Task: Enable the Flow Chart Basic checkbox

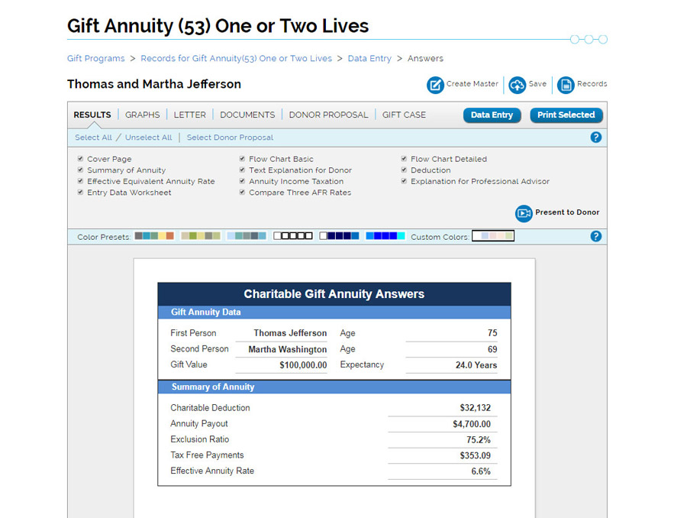Action: point(242,159)
